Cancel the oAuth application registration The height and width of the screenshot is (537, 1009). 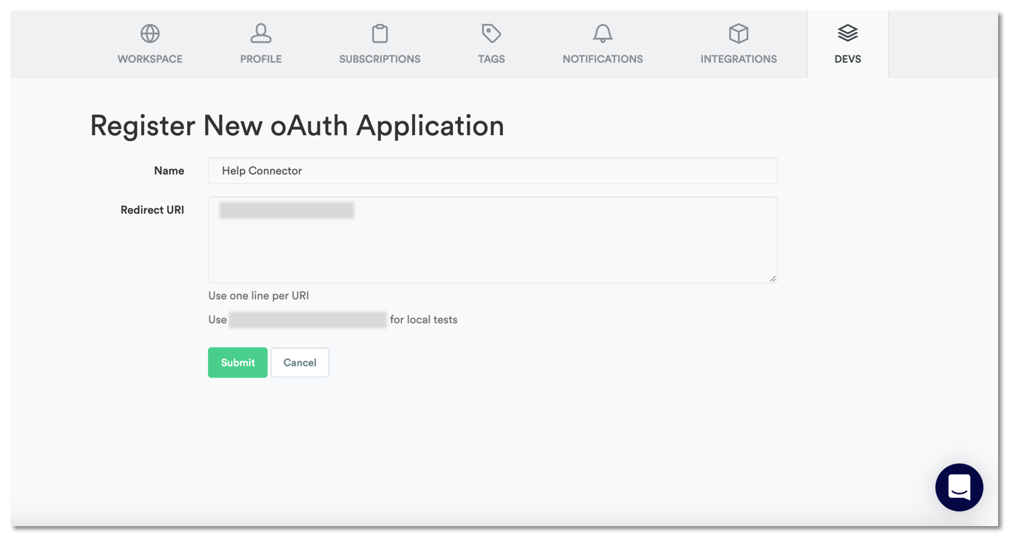[300, 362]
